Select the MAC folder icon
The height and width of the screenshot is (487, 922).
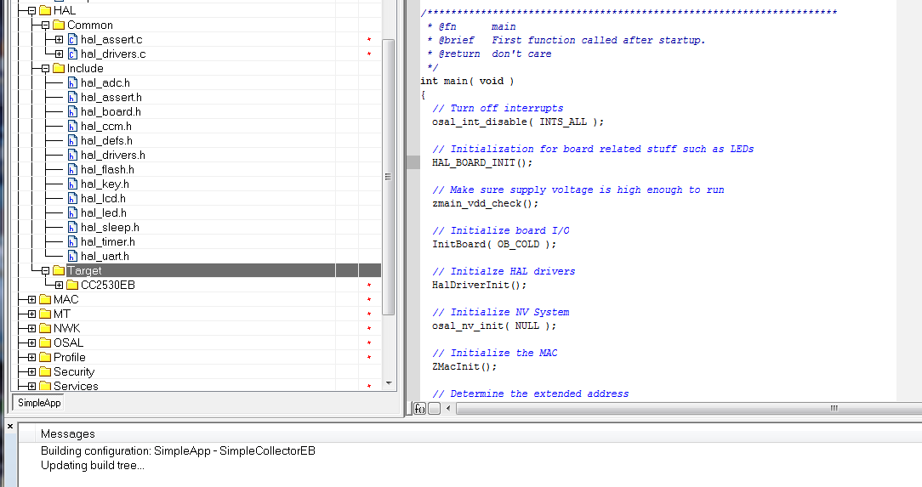tap(45, 300)
